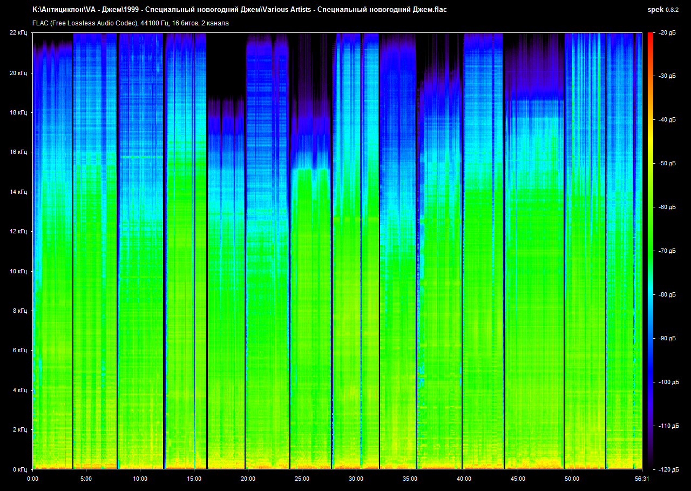The height and width of the screenshot is (491, 691).
Task: Click the spectrogram display area
Action: click(x=337, y=251)
